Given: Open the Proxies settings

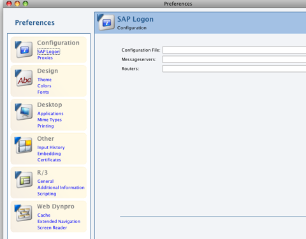Looking at the screenshot, I should pyautogui.click(x=45, y=58).
